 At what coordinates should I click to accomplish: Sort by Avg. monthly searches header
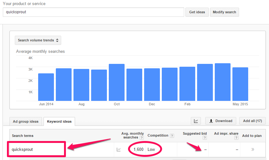tap(132, 135)
